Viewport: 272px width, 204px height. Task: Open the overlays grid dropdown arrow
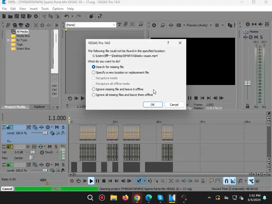tap(223, 25)
